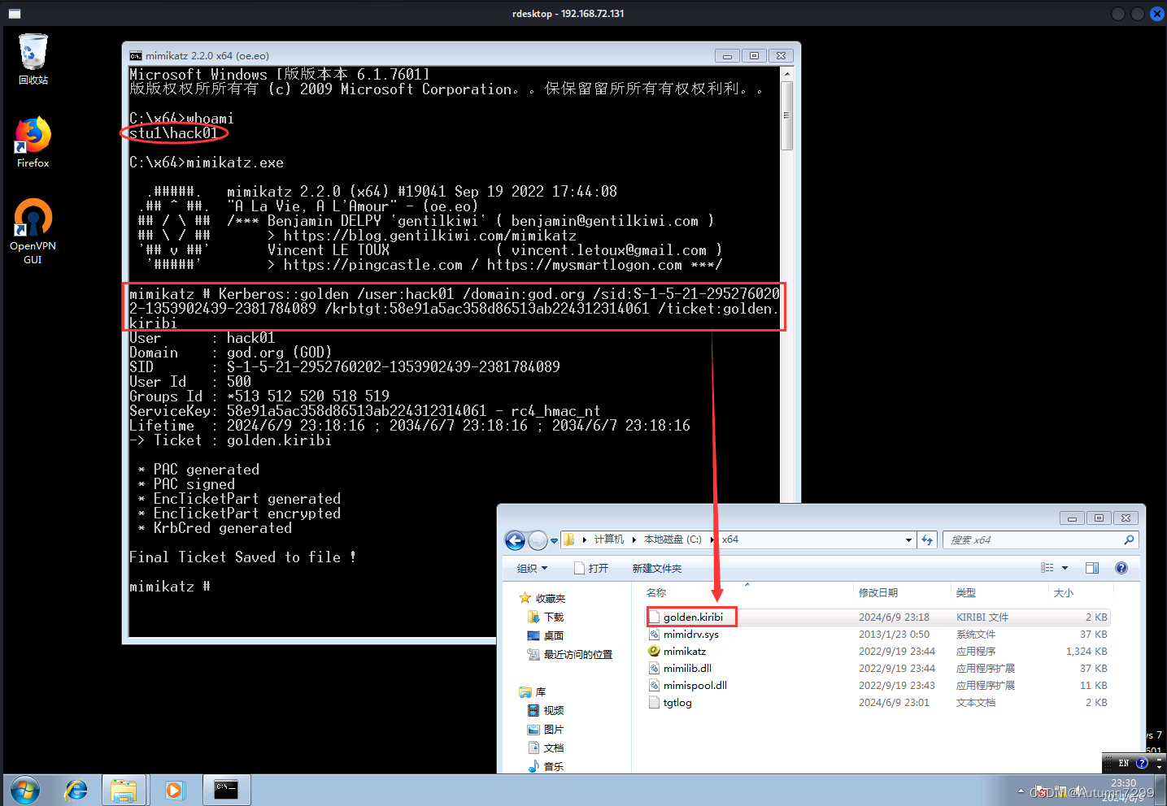
Task: Select the mimilib.dll file
Action: [x=687, y=668]
